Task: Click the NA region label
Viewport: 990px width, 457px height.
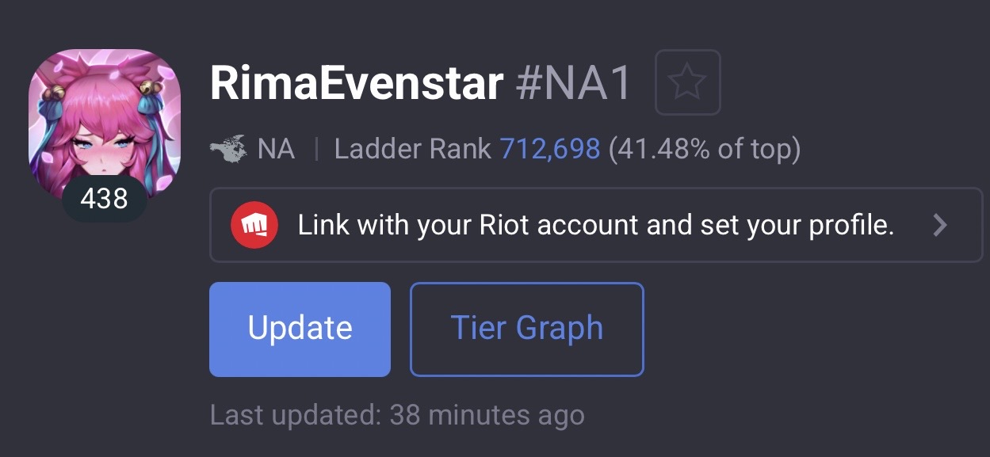Action: coord(276,149)
